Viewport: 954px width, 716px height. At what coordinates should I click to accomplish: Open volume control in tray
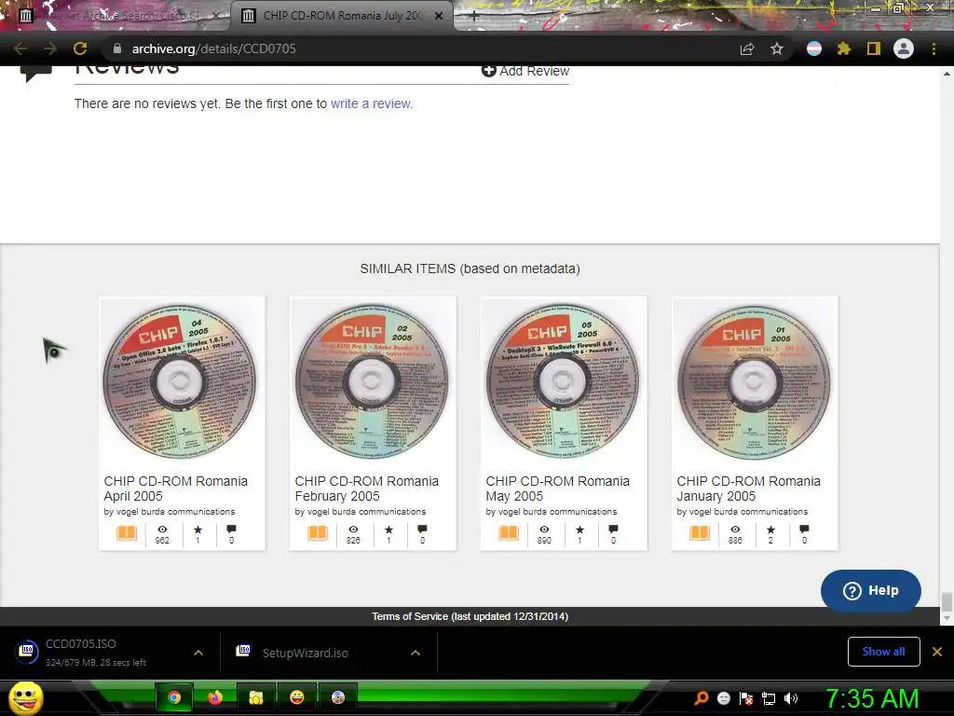click(790, 698)
